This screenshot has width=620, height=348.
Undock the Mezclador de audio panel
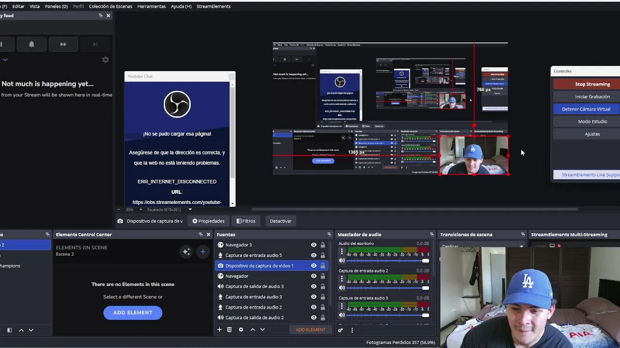tap(432, 234)
